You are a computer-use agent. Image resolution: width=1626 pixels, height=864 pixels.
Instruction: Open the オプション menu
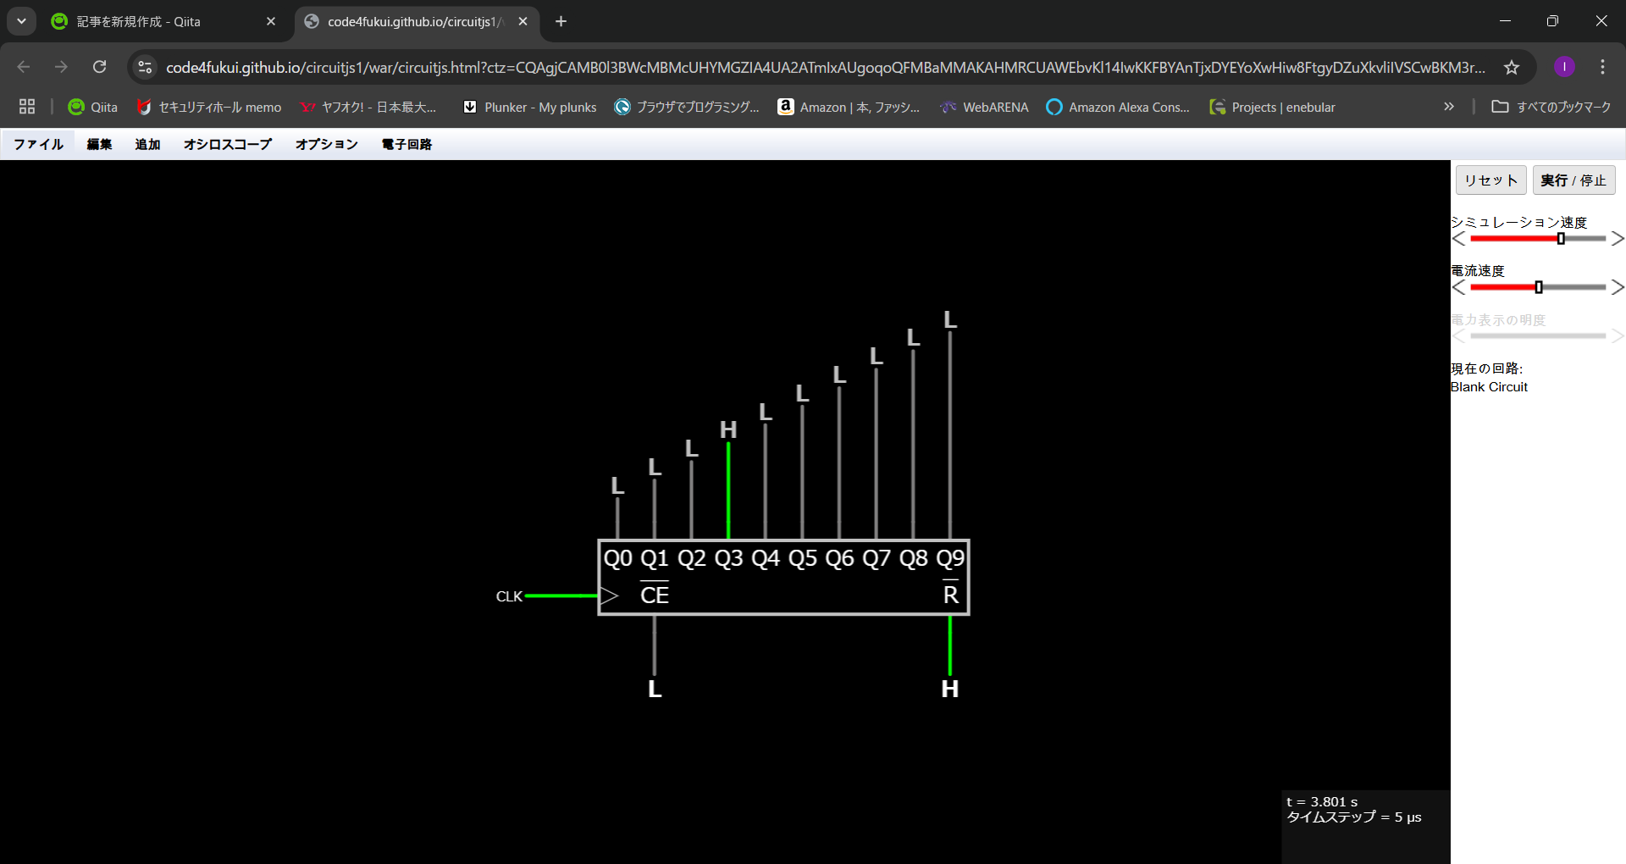pos(326,144)
